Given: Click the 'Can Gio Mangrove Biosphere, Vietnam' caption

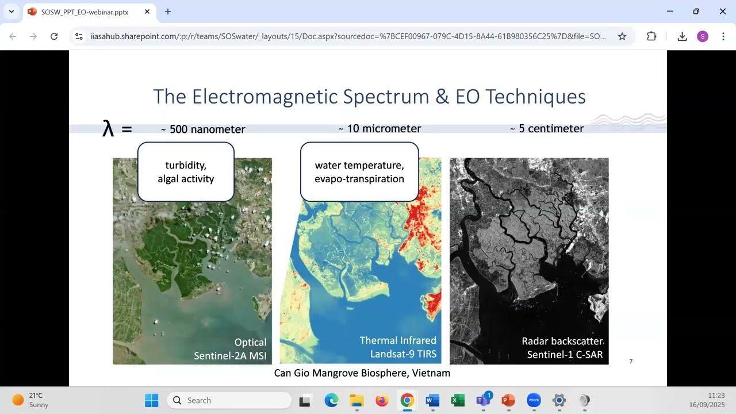Looking at the screenshot, I should click(362, 373).
